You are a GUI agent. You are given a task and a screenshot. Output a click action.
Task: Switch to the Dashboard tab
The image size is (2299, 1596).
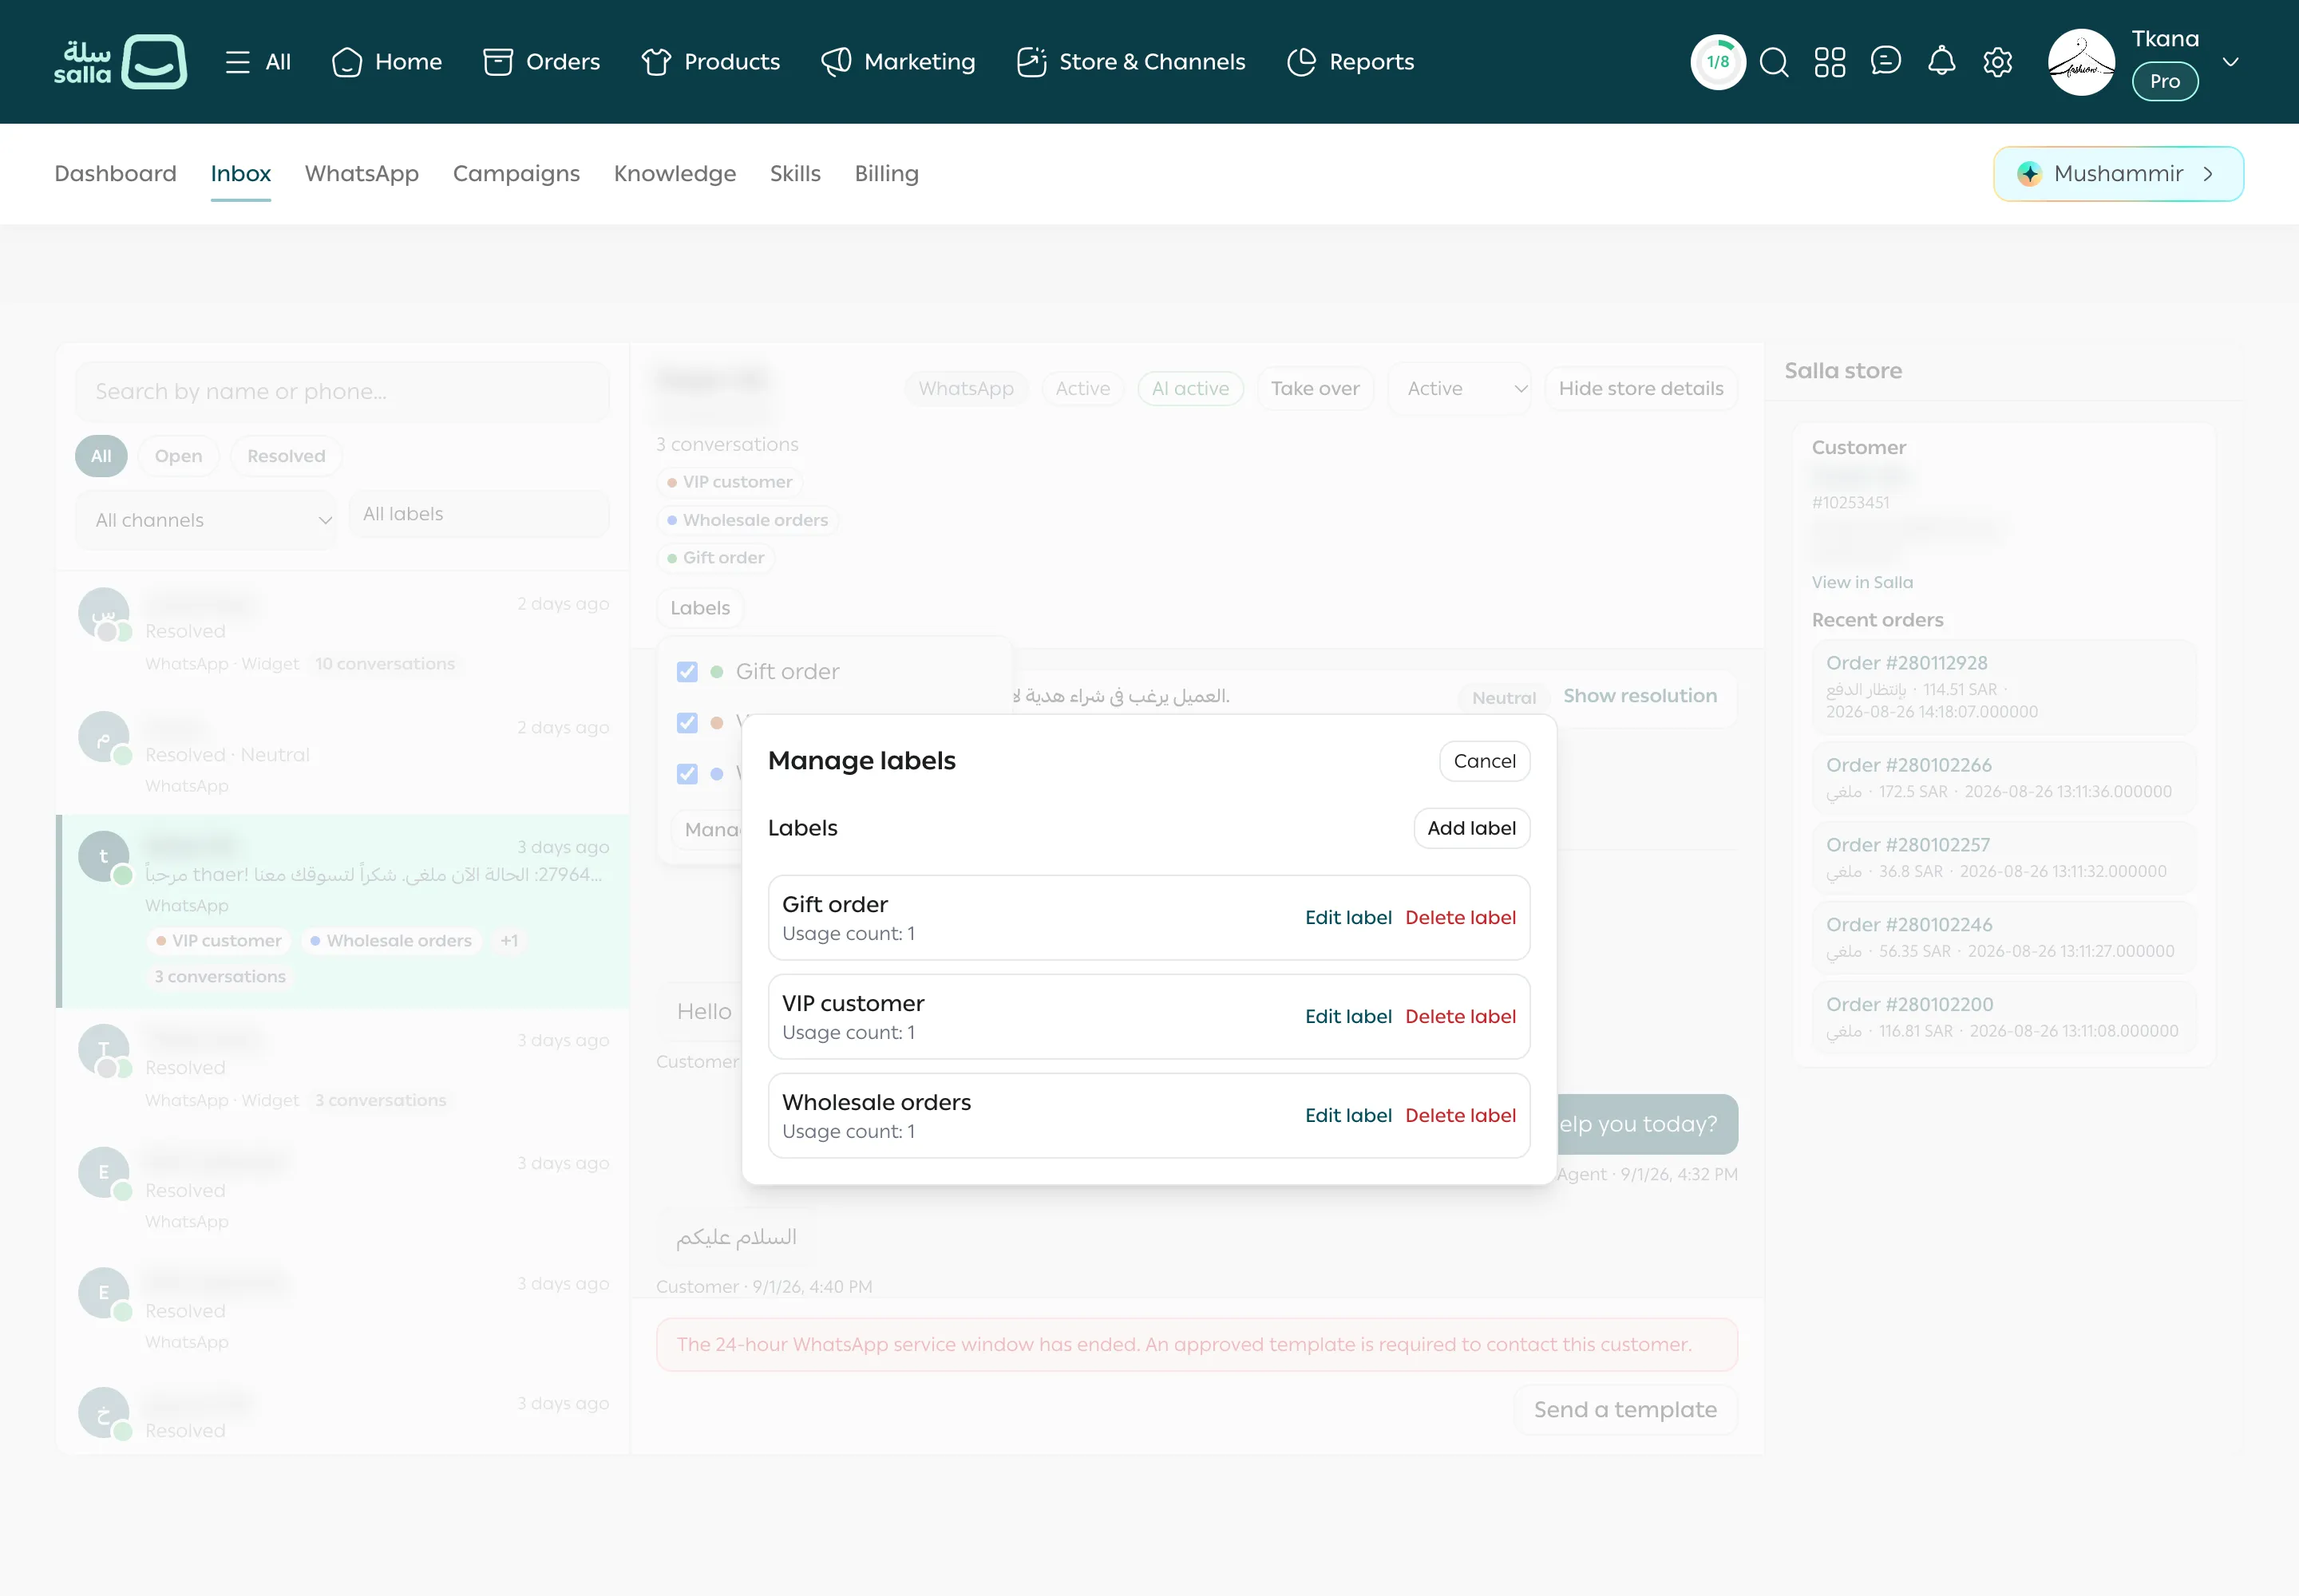pos(115,174)
